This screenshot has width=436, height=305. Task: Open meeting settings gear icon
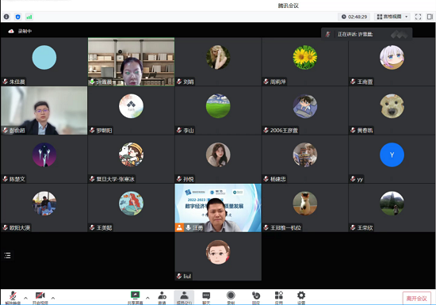[x=301, y=298]
